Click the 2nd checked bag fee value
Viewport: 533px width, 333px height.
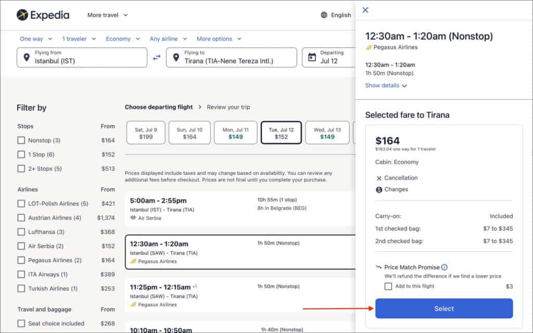pos(498,241)
